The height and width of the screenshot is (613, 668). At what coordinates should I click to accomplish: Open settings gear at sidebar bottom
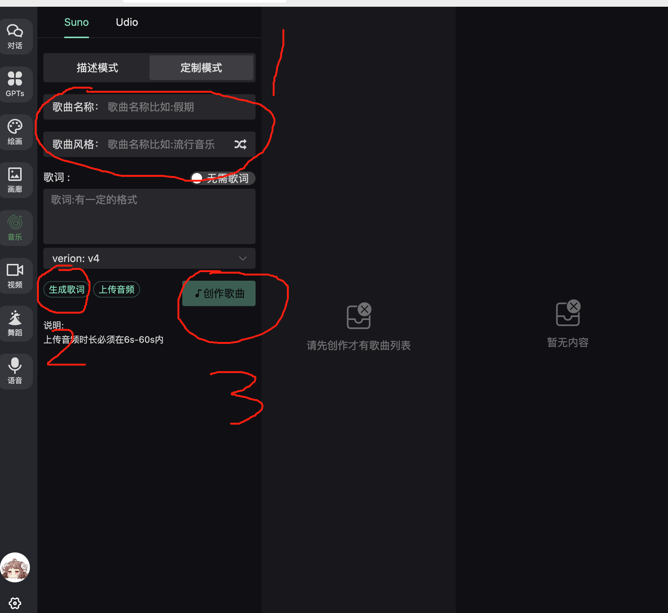[15, 603]
